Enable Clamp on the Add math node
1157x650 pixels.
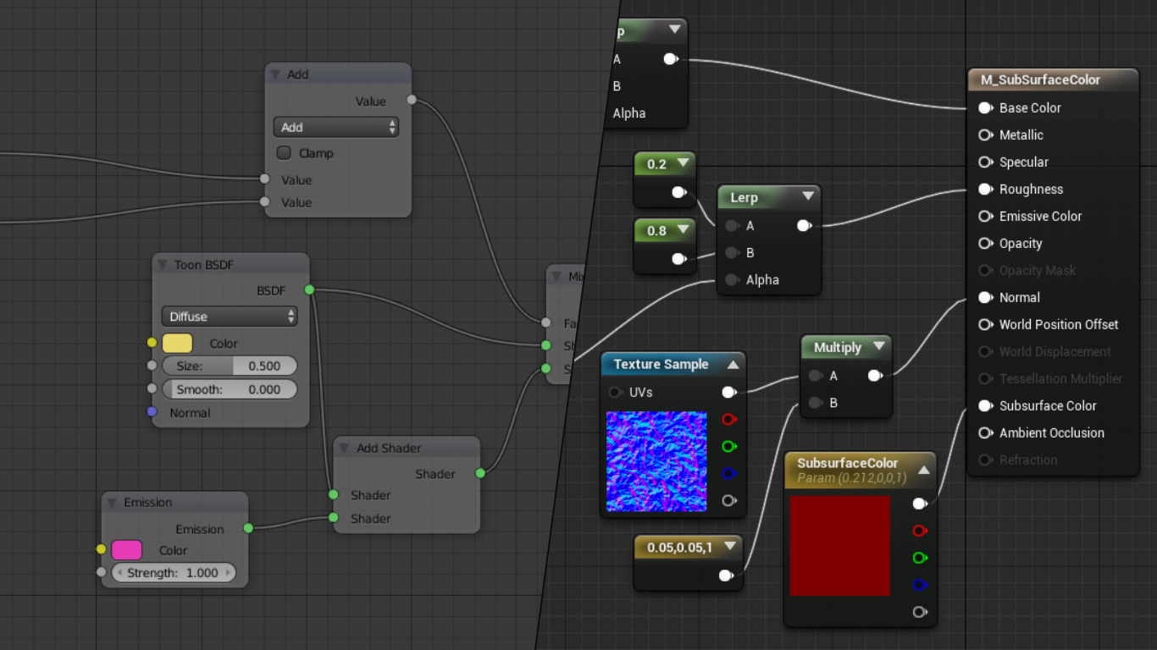[284, 152]
